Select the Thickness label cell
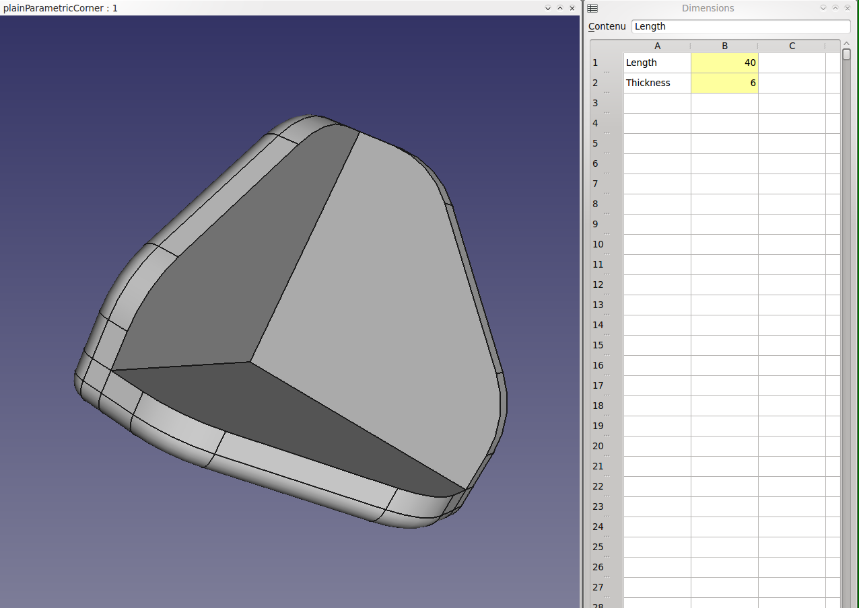859x608 pixels. click(x=657, y=83)
